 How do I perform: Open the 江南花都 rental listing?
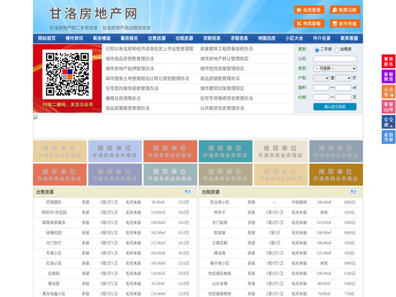(x=219, y=243)
